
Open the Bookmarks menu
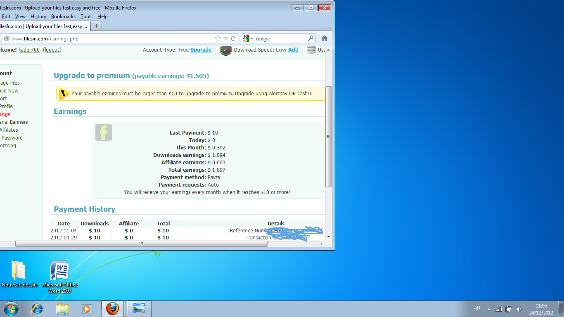tap(63, 17)
